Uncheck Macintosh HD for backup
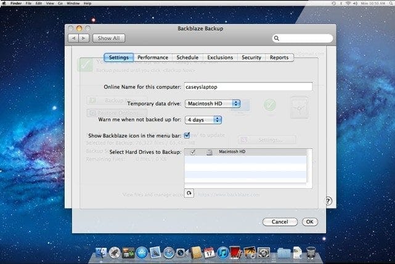The height and width of the screenshot is (264, 395). 193,152
